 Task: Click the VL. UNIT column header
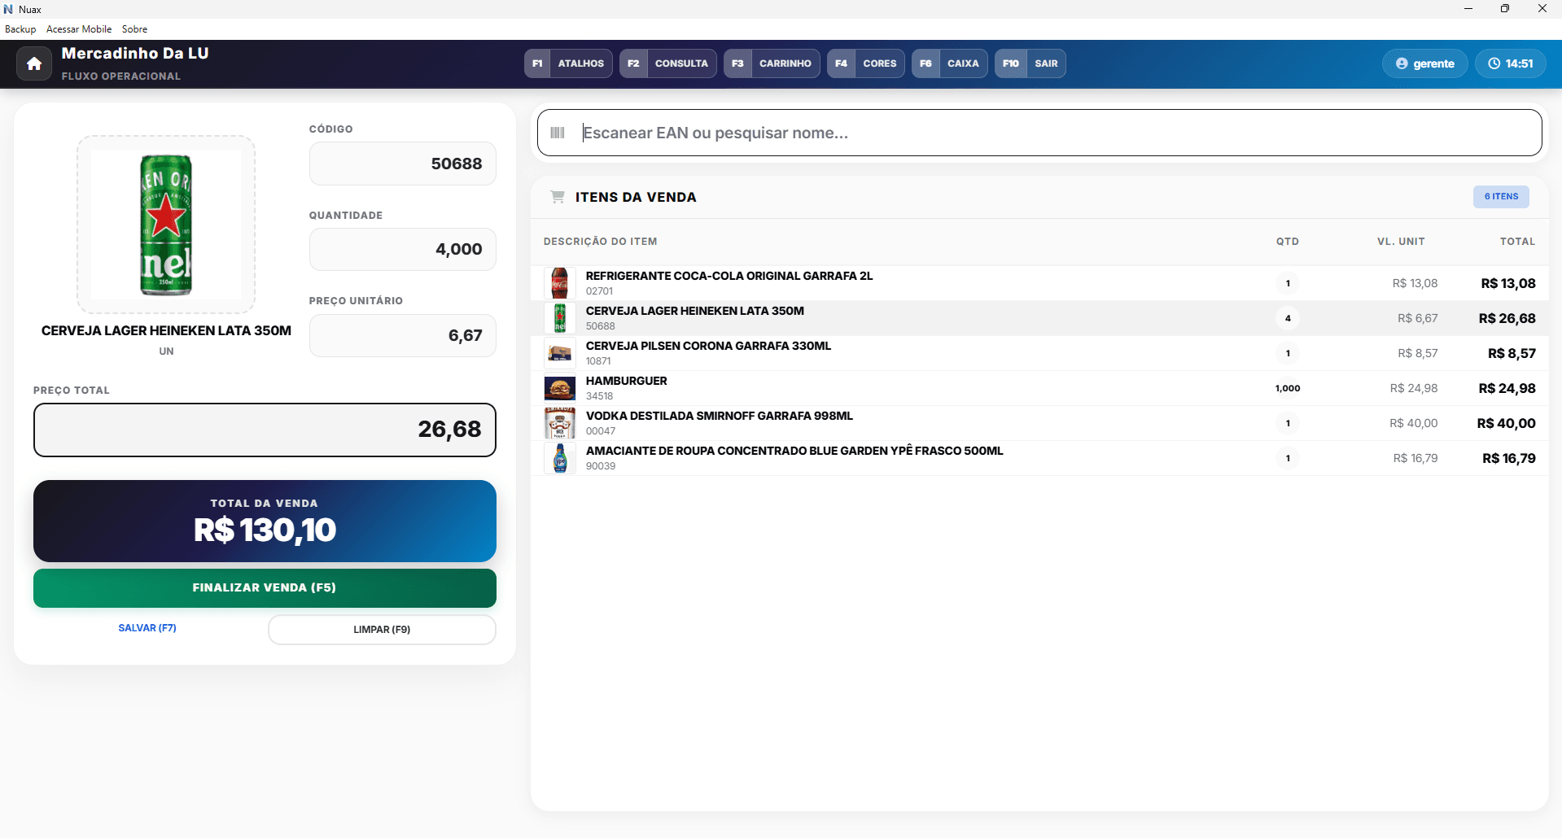point(1401,242)
